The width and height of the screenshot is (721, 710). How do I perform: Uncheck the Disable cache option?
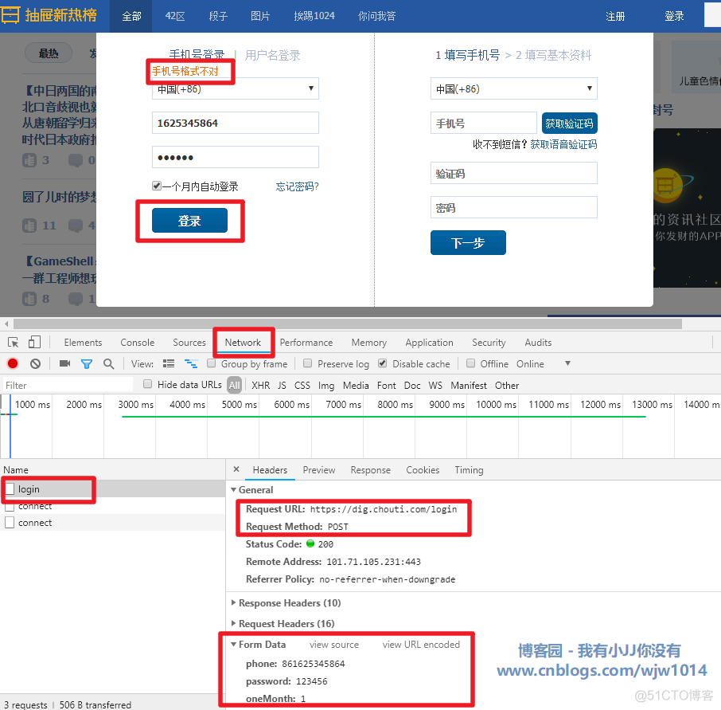tap(383, 363)
